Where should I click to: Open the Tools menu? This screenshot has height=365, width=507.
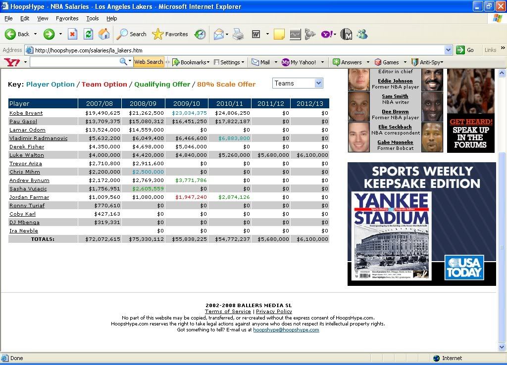click(x=93, y=18)
